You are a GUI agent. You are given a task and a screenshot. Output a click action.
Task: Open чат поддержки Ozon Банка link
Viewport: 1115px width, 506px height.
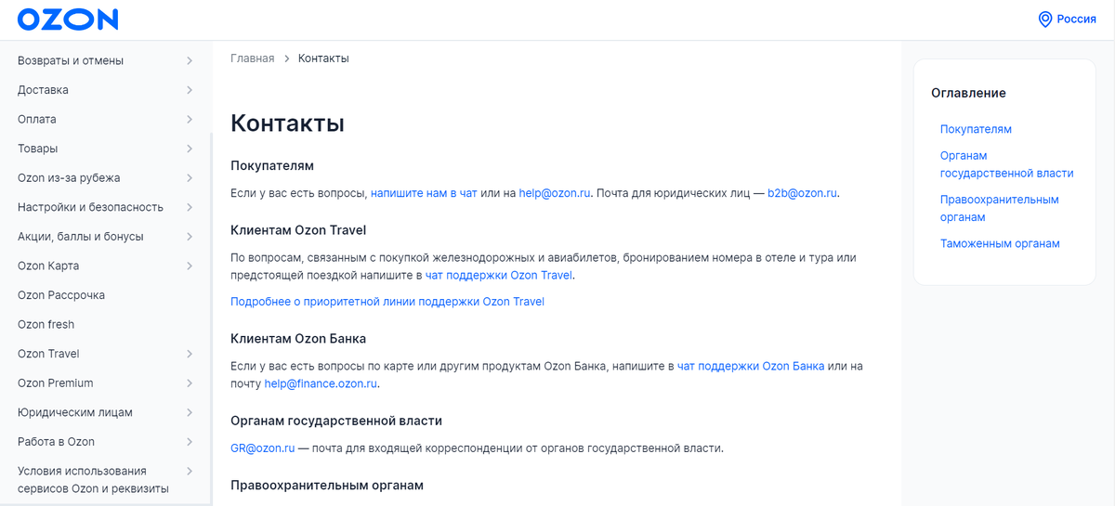[x=751, y=366]
